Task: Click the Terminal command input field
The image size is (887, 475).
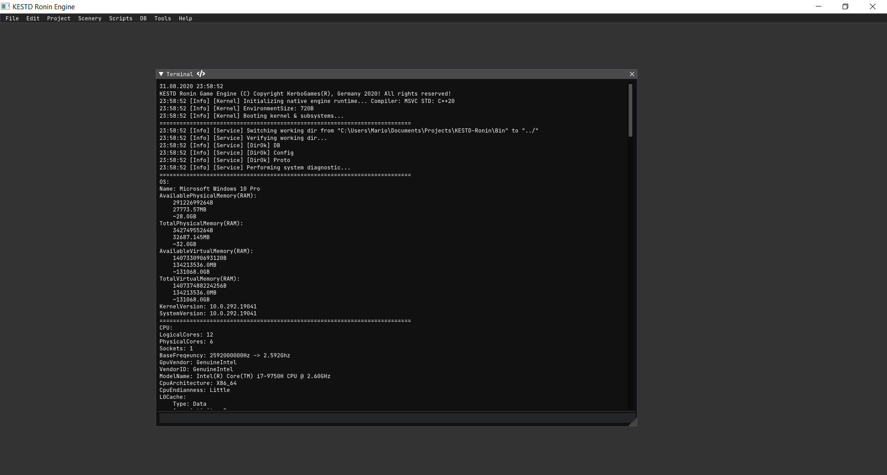Action: [397, 418]
